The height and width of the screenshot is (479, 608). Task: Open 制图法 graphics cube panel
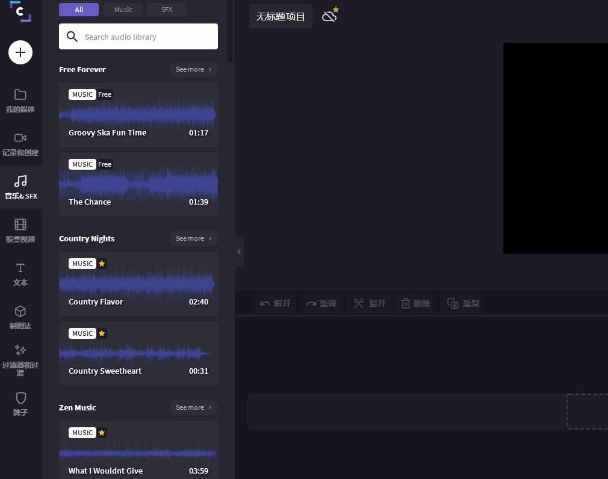tap(20, 317)
